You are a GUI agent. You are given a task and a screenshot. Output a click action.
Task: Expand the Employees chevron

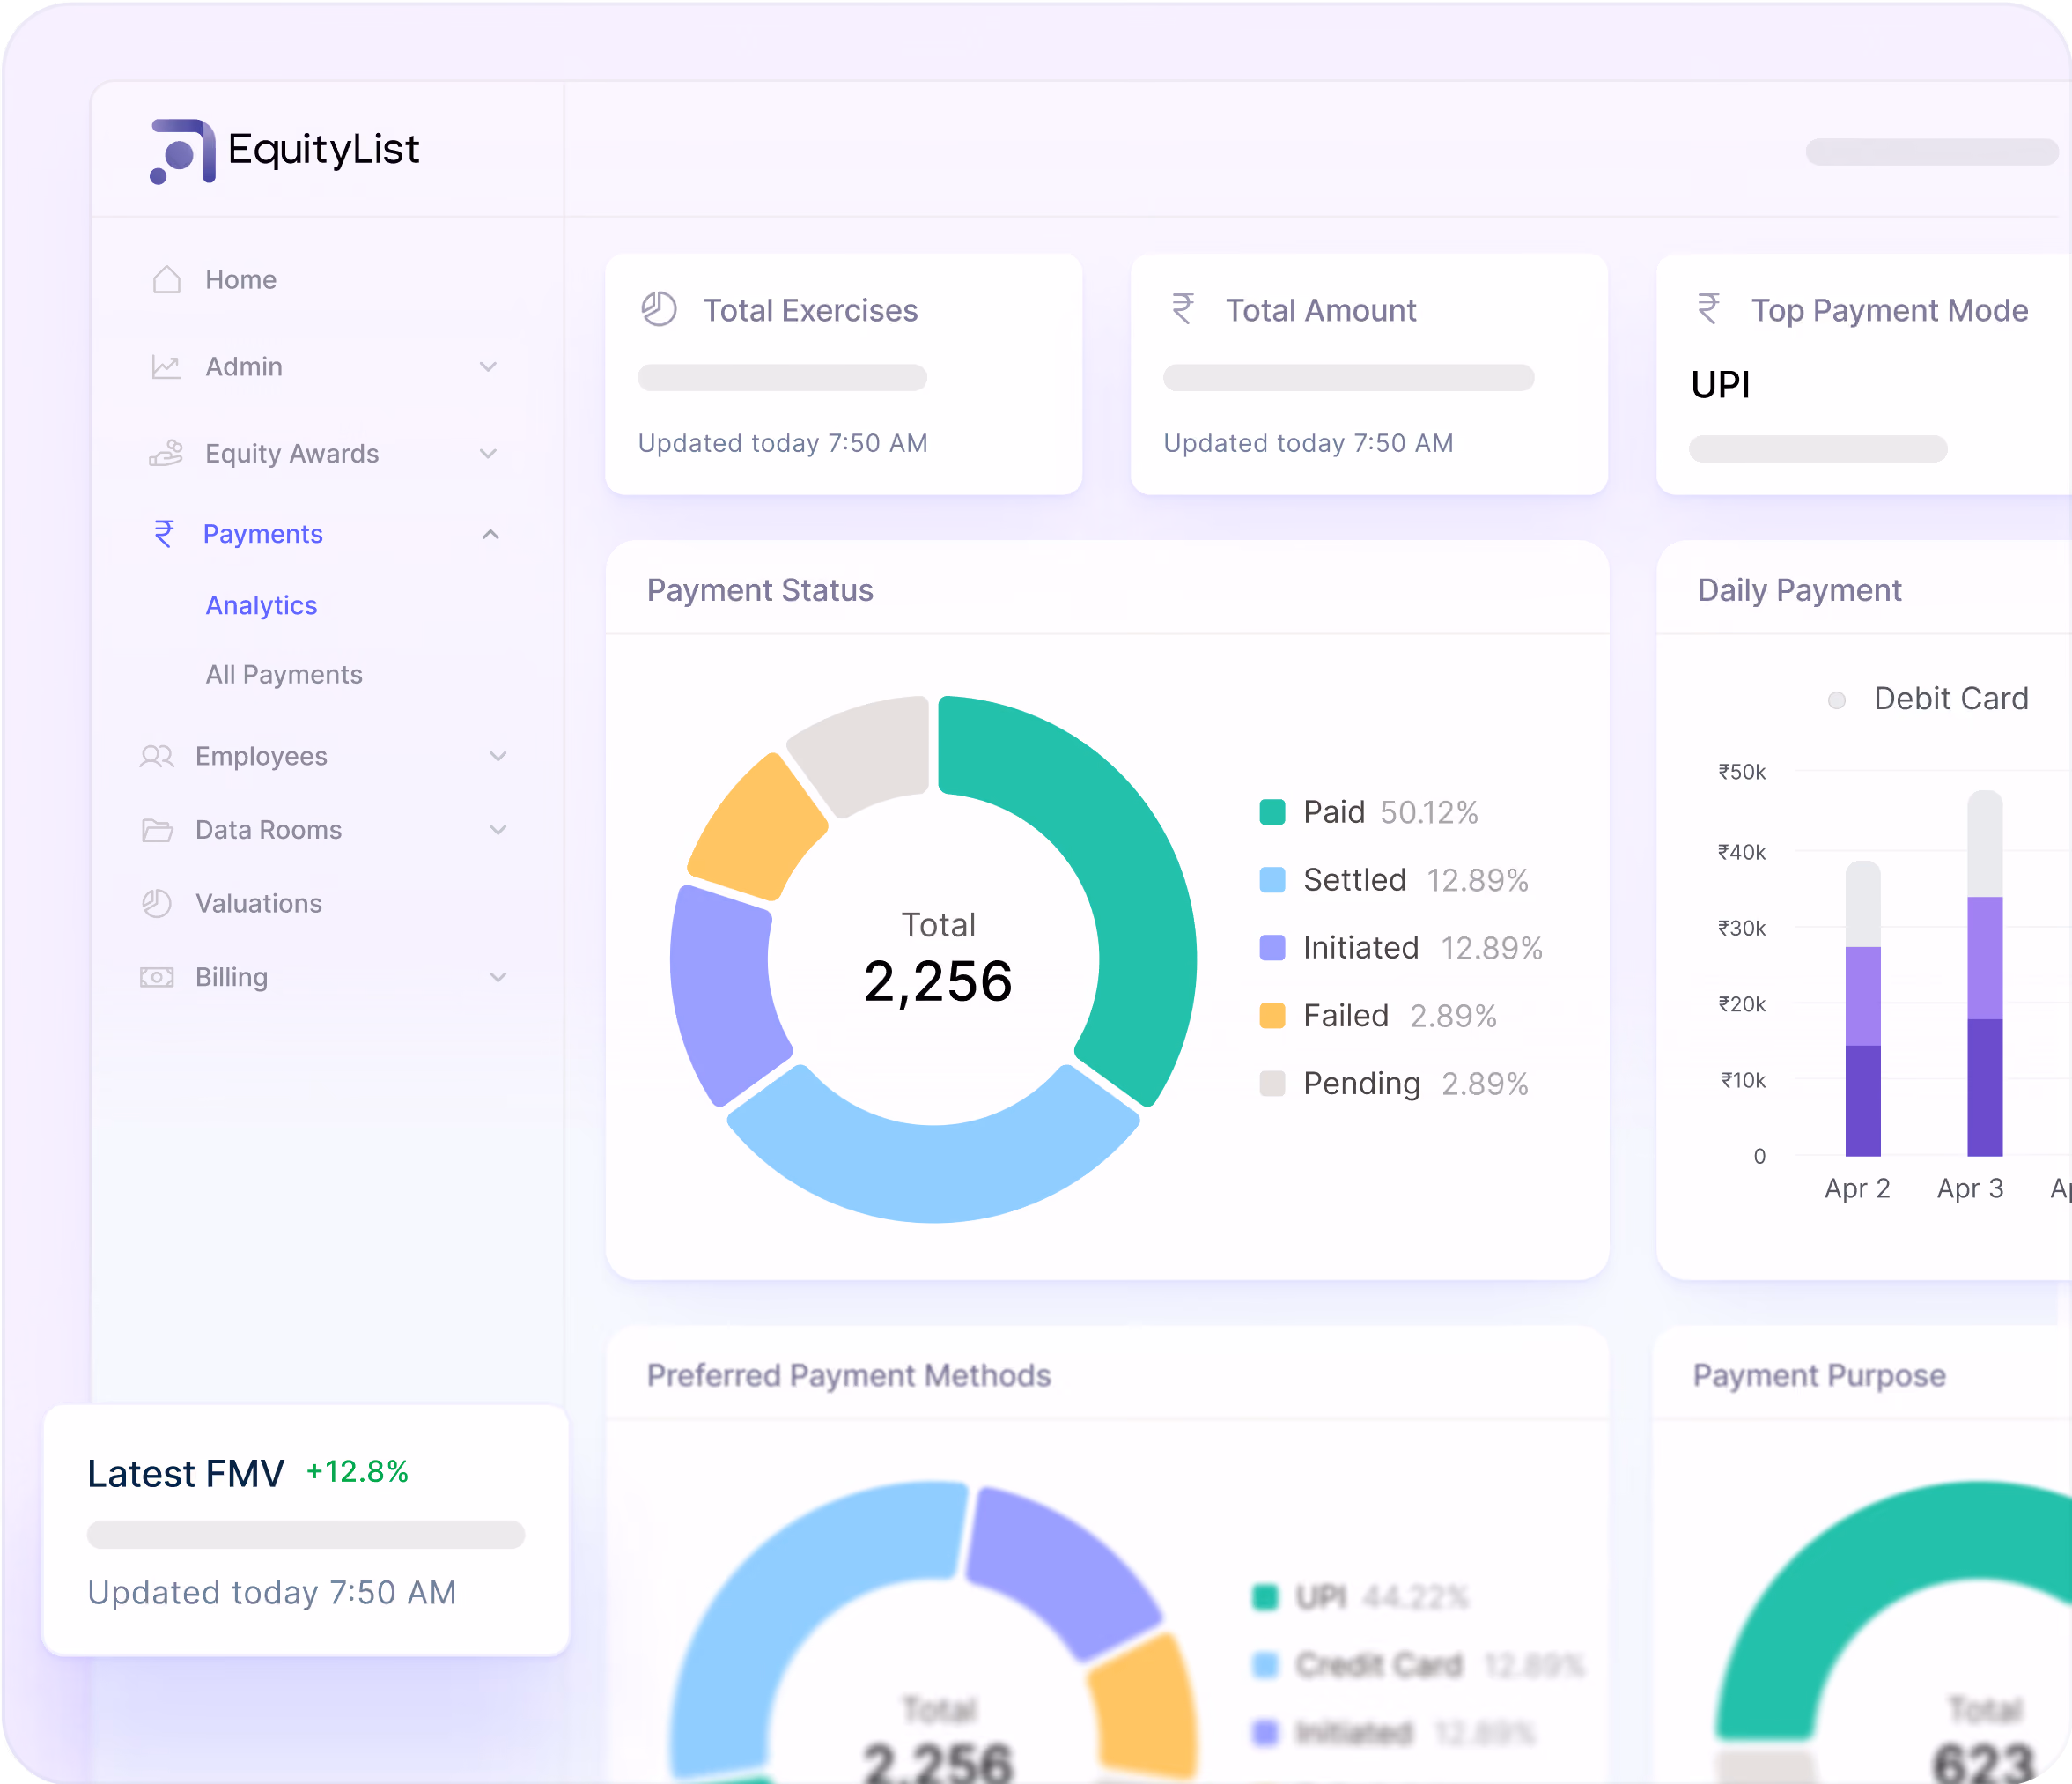[x=498, y=757]
